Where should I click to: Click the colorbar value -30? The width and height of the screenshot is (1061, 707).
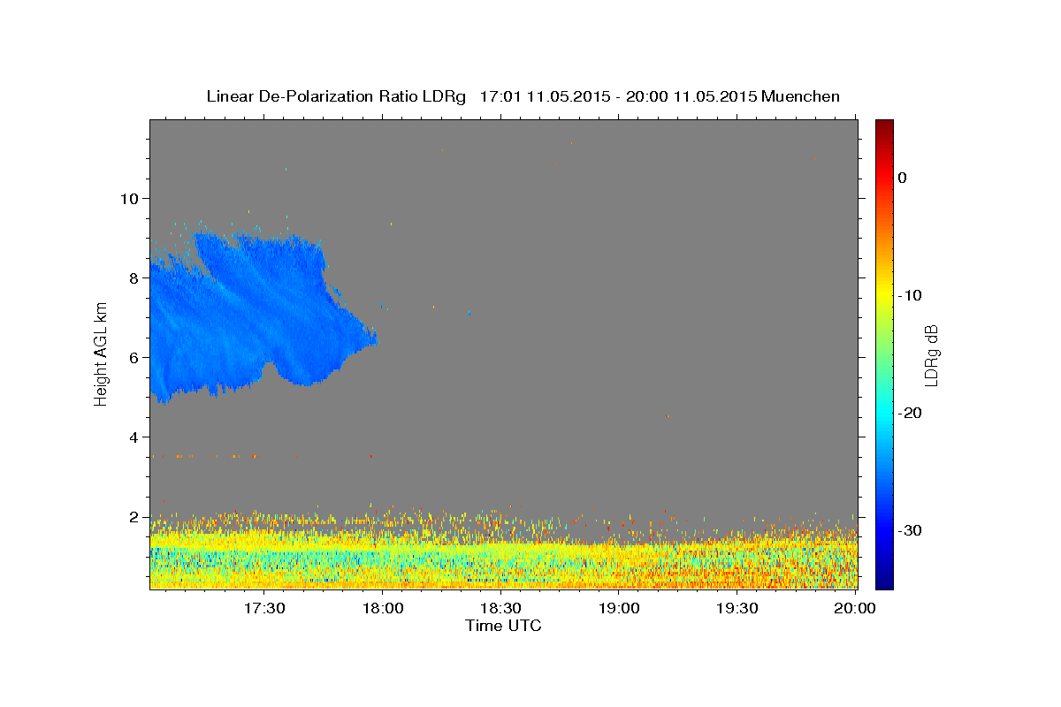click(x=910, y=530)
